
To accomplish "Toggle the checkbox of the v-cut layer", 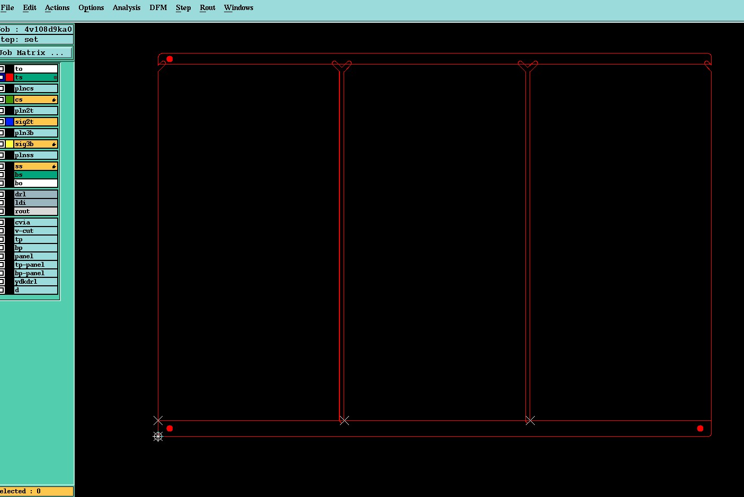I will coord(2,231).
